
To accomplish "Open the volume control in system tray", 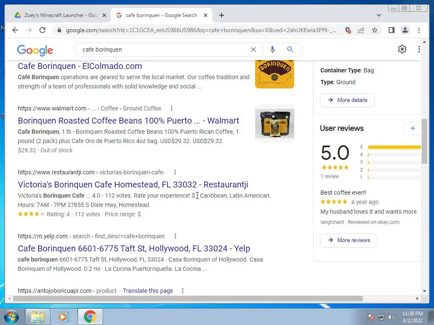I will tap(391, 317).
